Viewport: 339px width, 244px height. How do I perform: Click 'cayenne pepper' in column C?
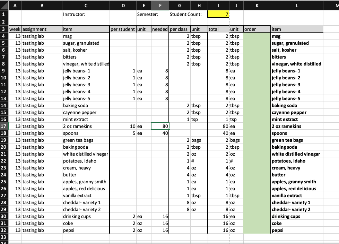click(86, 112)
